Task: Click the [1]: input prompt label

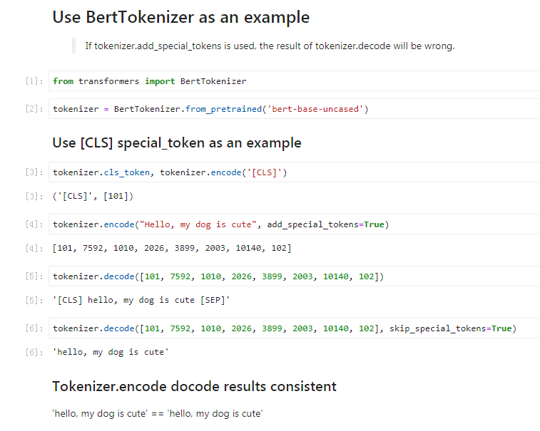Action: coord(34,81)
